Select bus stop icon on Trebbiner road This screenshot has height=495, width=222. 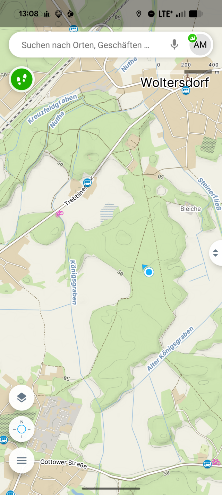87,182
